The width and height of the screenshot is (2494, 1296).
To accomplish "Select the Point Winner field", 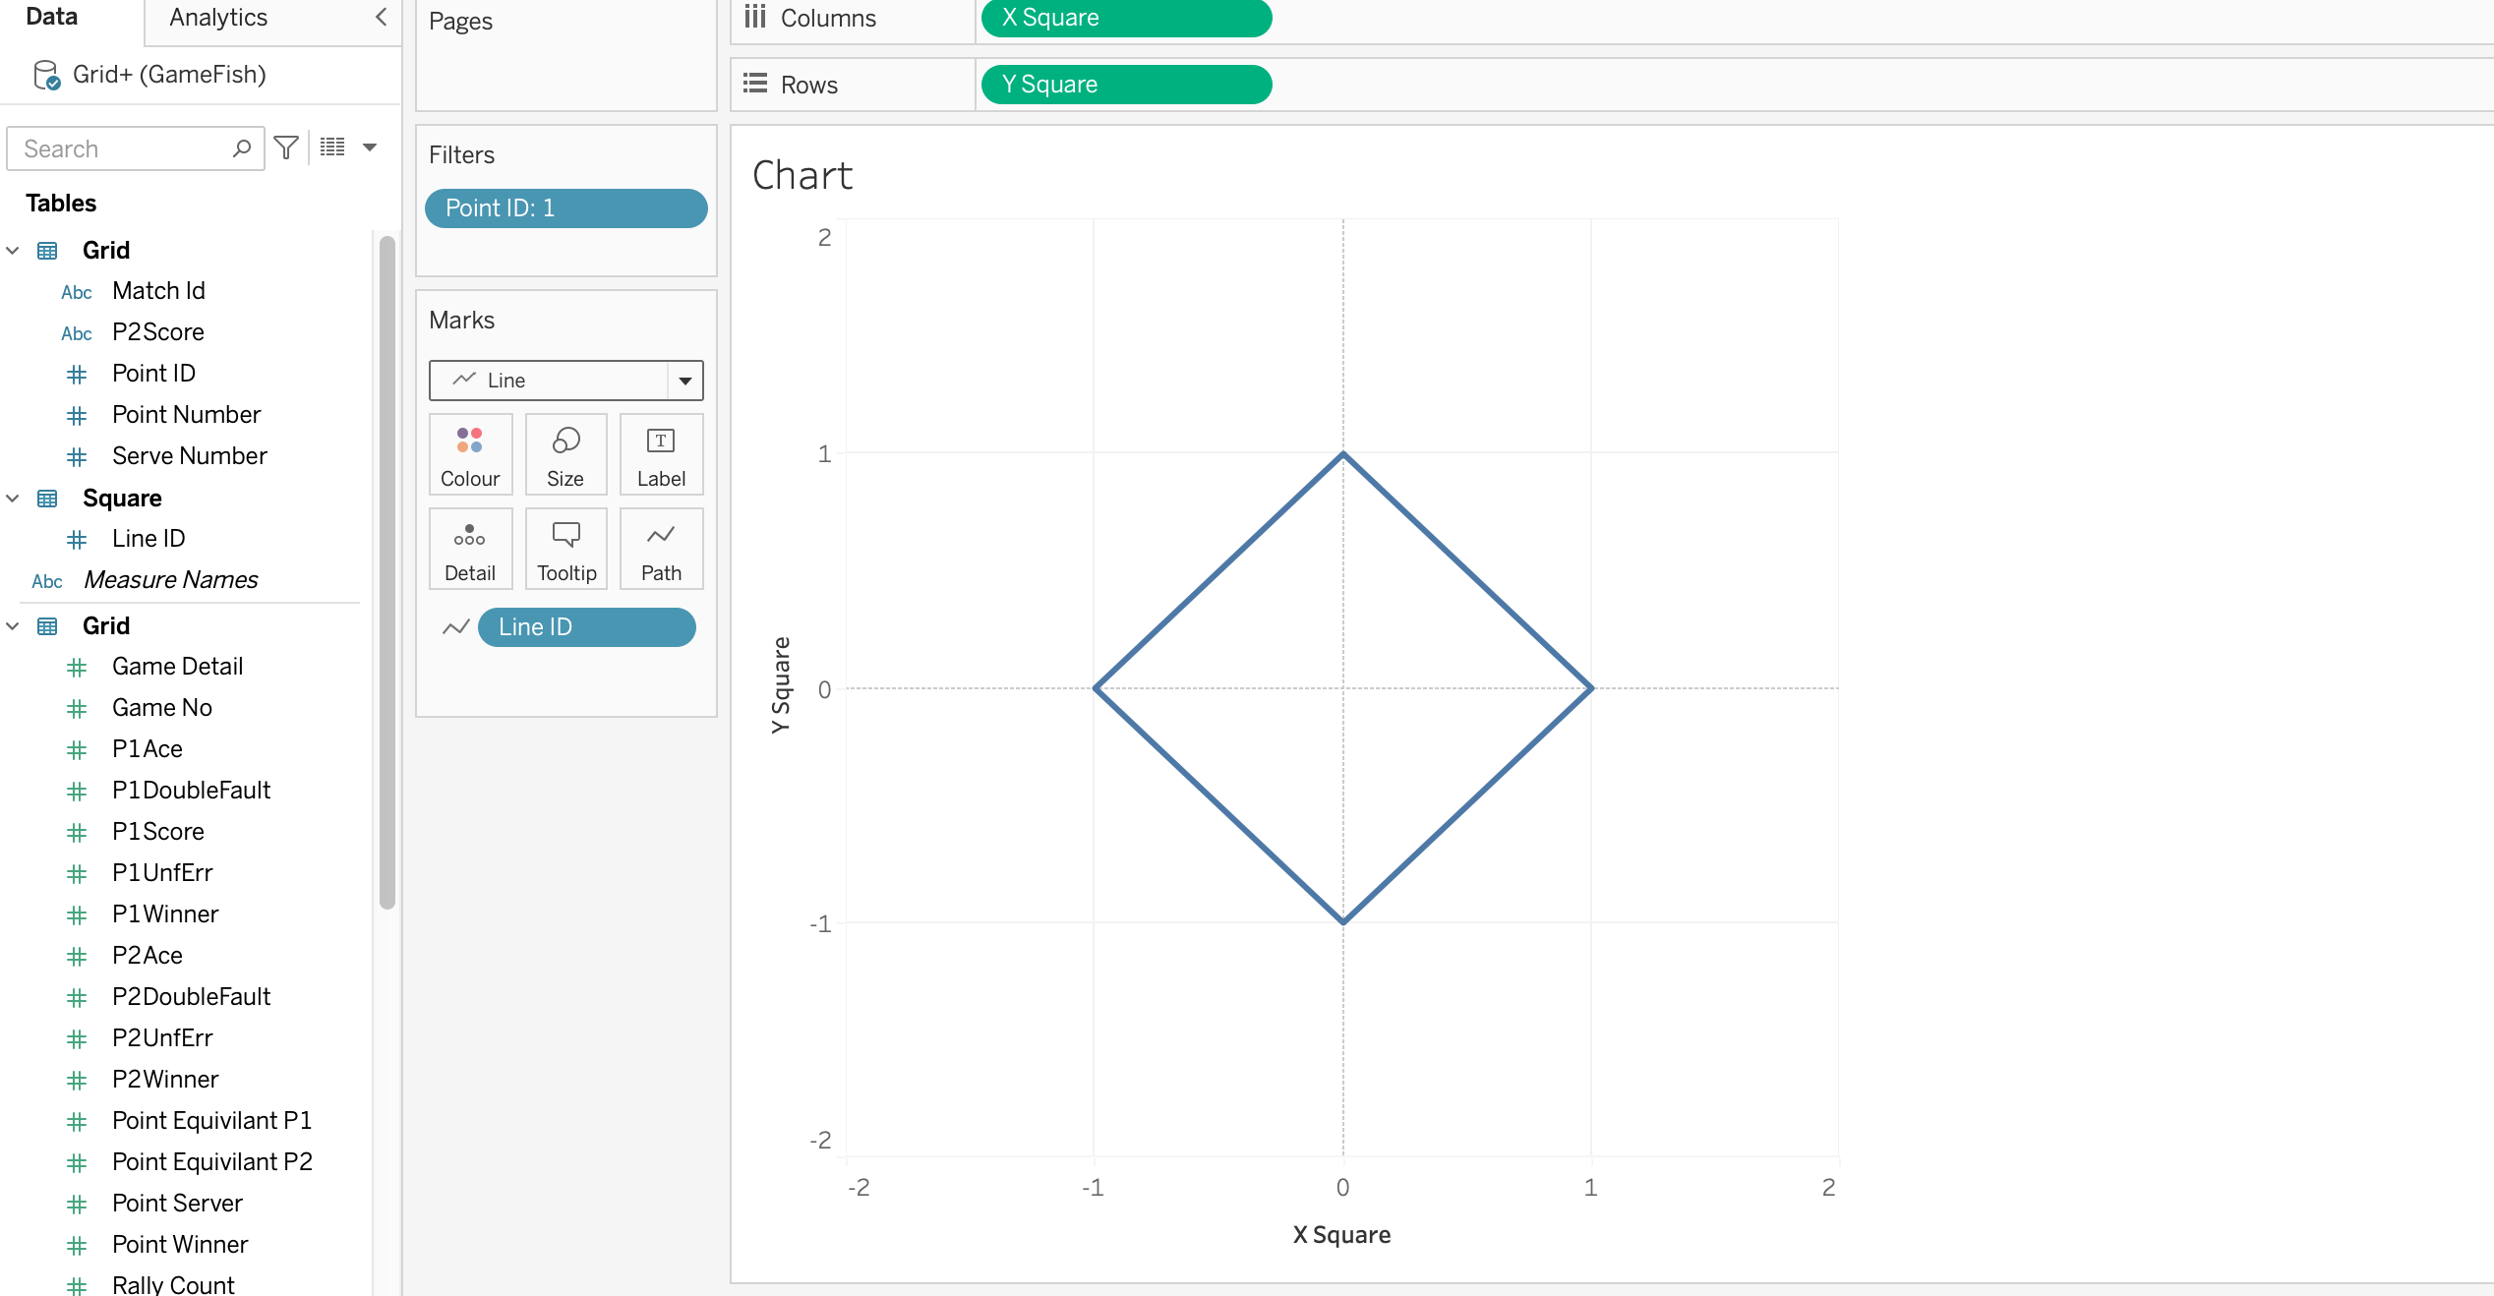I will coord(180,1244).
